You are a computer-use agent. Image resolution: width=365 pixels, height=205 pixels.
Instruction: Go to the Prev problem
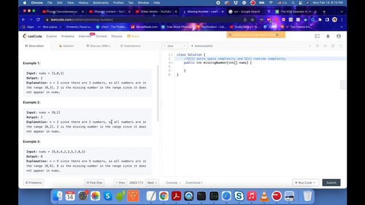(120, 183)
